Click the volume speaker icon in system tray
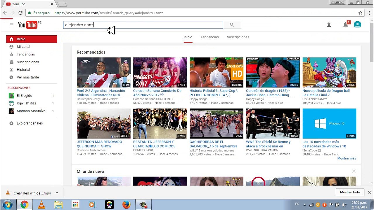The width and height of the screenshot is (374, 210). 344,205
